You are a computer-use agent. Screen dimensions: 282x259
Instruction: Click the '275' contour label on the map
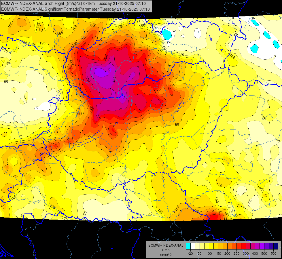tap(91, 109)
